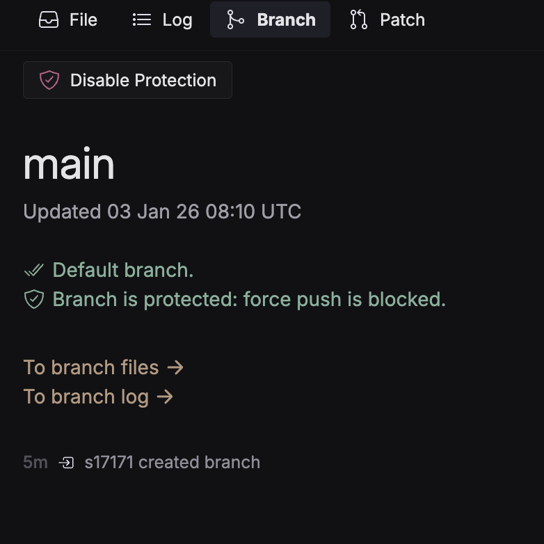544x544 pixels.
Task: Click the shield icon on Disable Protection
Action: coord(49,80)
